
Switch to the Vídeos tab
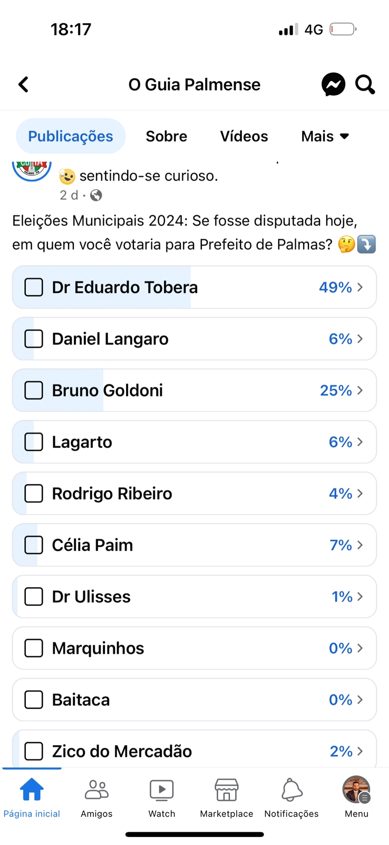pyautogui.click(x=244, y=136)
